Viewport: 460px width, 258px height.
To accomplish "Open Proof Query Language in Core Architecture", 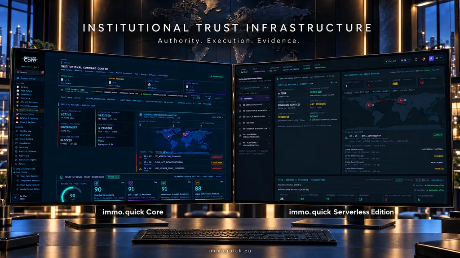I will pyautogui.click(x=28, y=185).
